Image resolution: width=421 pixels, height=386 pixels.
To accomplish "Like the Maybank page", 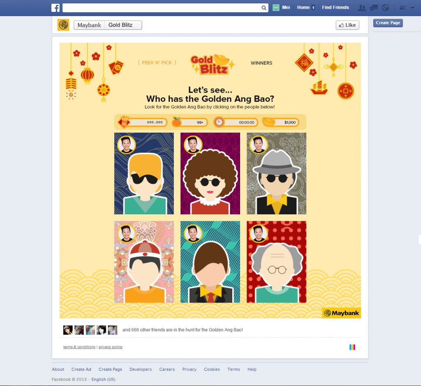I will point(347,25).
